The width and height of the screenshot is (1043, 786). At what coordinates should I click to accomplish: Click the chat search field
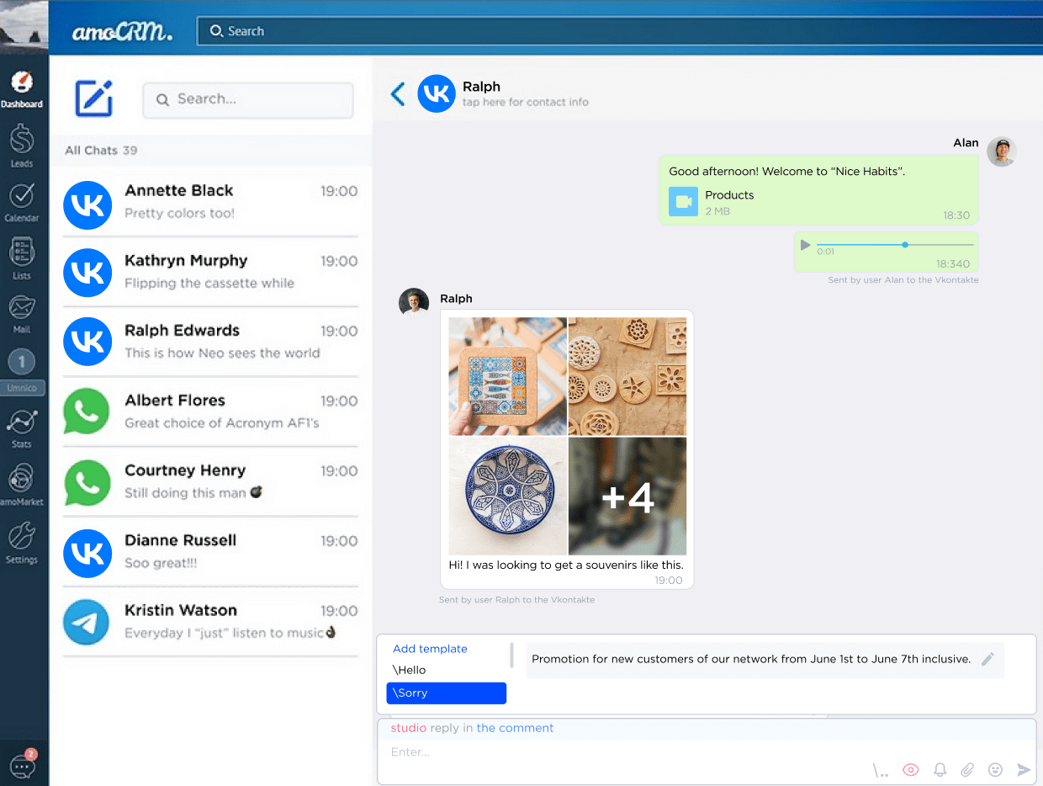click(x=247, y=100)
